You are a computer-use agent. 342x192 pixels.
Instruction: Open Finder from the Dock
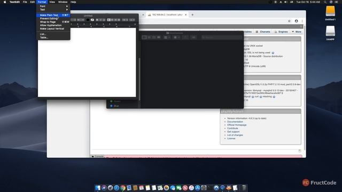point(98,188)
